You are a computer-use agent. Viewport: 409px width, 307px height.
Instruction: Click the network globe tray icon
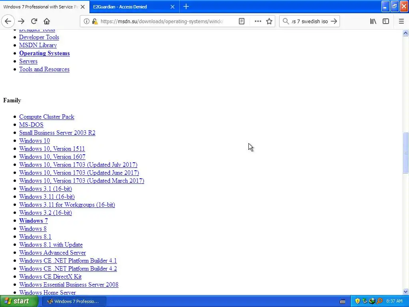[372, 301]
